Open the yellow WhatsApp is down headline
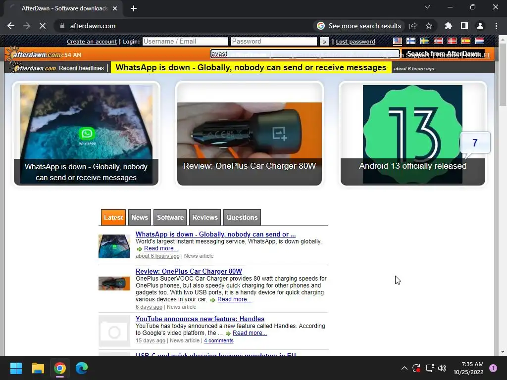The width and height of the screenshot is (507, 380). click(x=251, y=67)
